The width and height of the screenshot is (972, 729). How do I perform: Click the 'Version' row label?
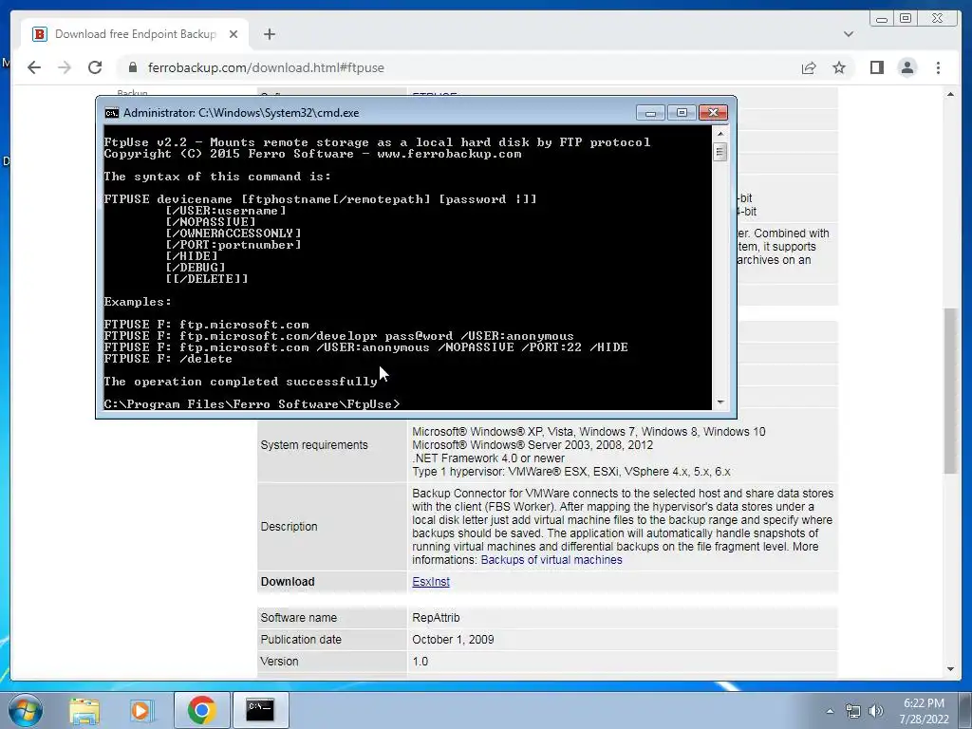[279, 662]
